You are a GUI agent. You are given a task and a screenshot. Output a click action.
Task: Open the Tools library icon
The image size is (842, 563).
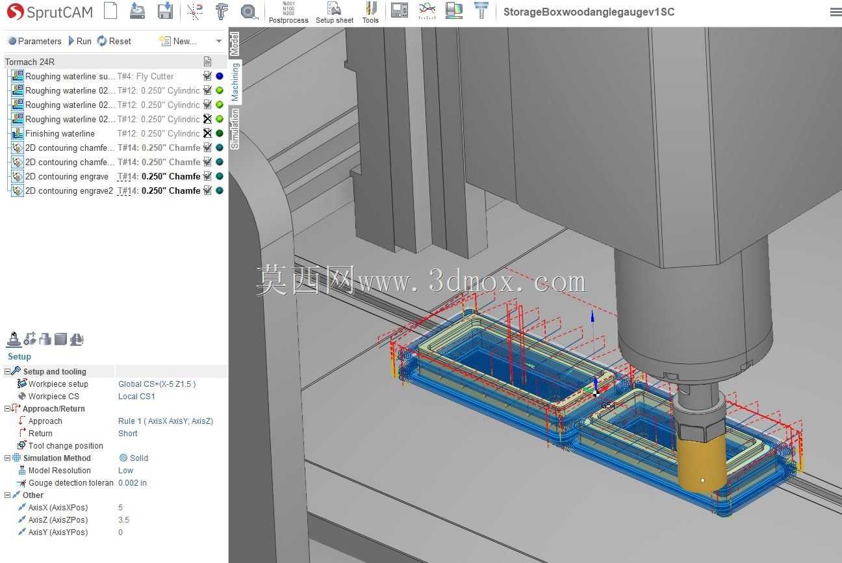point(370,12)
